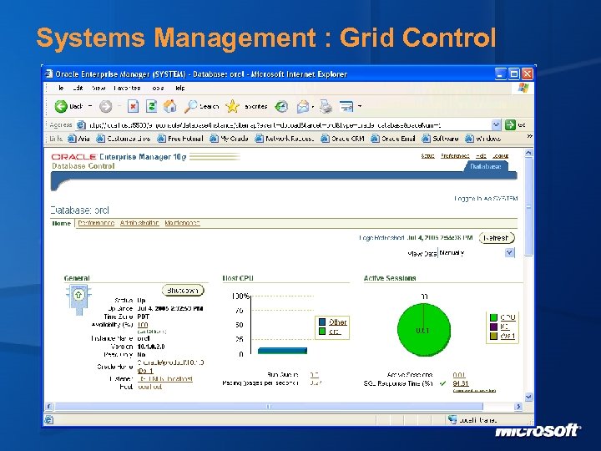Screen dimensions: 601x451
Task: Open the Back button history dropdown arrow
Action: coord(90,106)
